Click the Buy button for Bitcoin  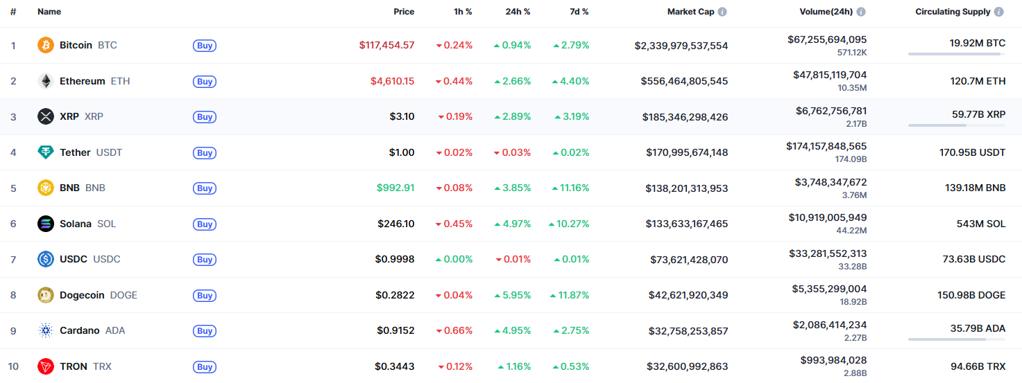(205, 46)
